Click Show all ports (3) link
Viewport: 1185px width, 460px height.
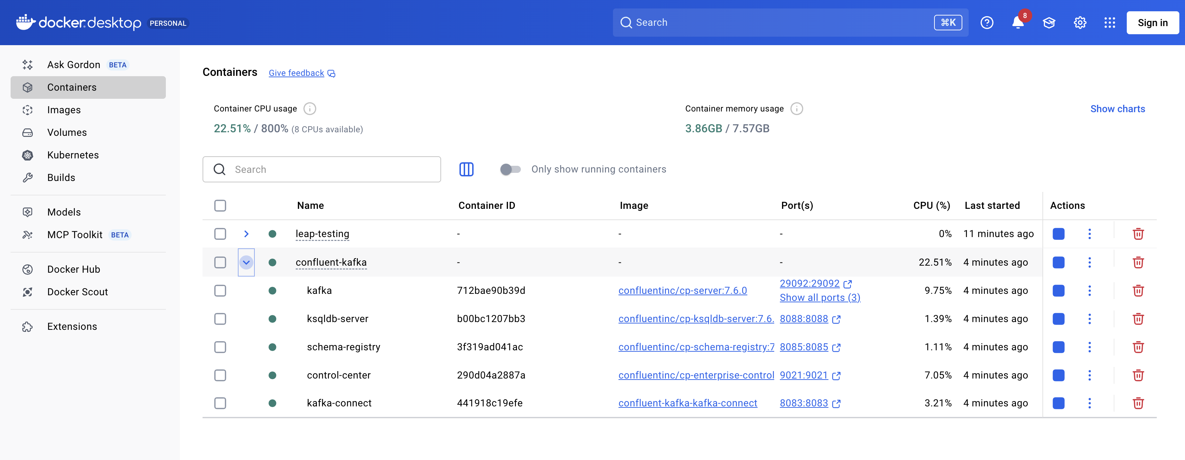click(820, 298)
